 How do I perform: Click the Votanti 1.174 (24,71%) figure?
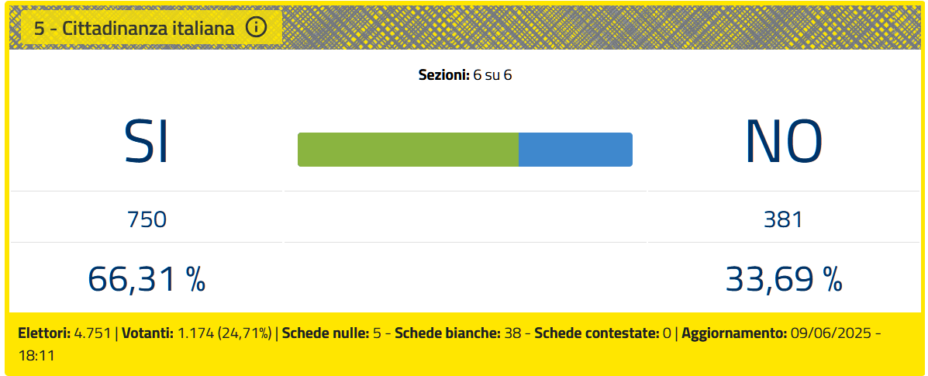click(225, 333)
